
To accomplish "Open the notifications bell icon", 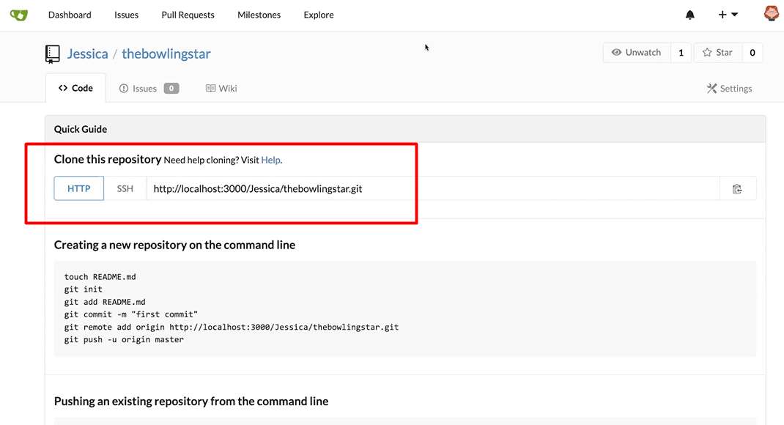I will [689, 15].
